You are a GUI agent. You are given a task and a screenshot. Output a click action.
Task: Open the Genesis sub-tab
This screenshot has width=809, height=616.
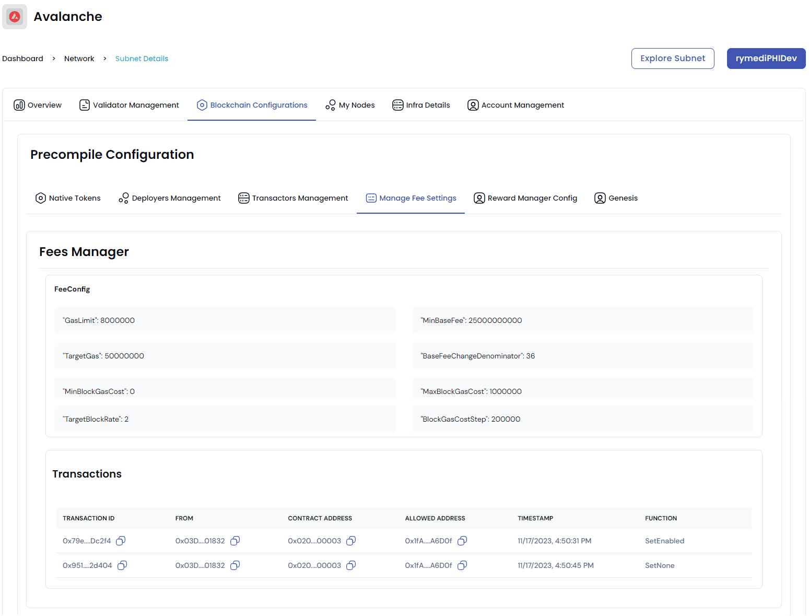pos(616,198)
